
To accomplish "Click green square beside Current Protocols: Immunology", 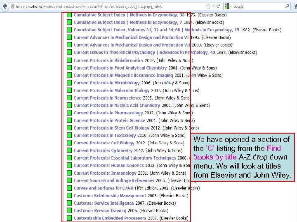I will point(69,173).
